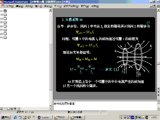This screenshot has height=120, width=160.
Task: Open the Windows 开始 Start button
Action: click(x=5, y=117)
